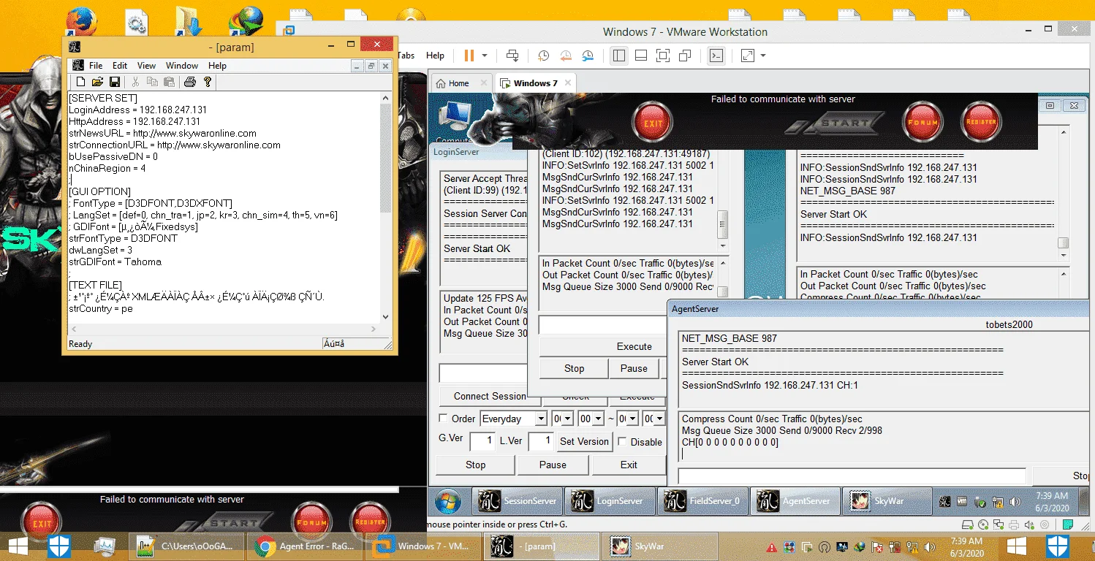Click the param editor vertical scrollbar
The height and width of the screenshot is (561, 1095).
click(386, 207)
